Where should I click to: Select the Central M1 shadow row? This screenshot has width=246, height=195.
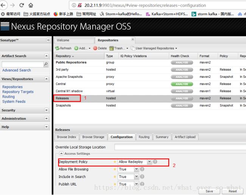(x=150, y=91)
